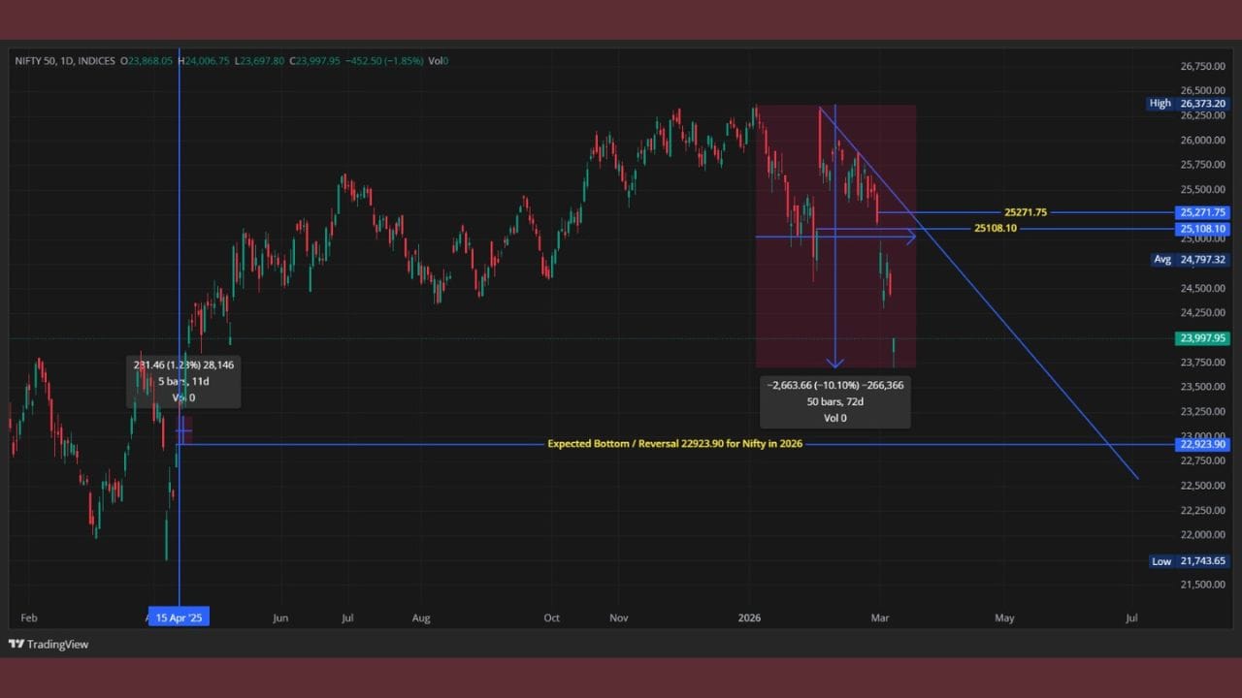Click the 25108.10 yellow line text
1242x698 pixels.
pyautogui.click(x=996, y=229)
